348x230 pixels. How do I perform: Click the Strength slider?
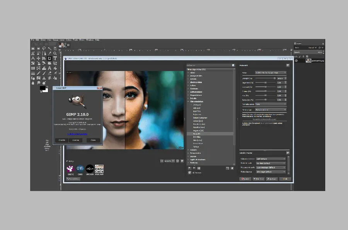click(x=265, y=78)
